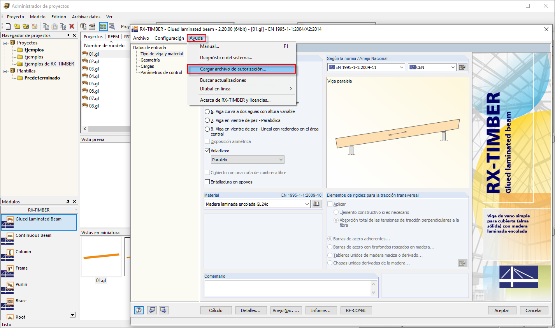Select beam type 7, Viga en vientre de pez

coord(207,120)
